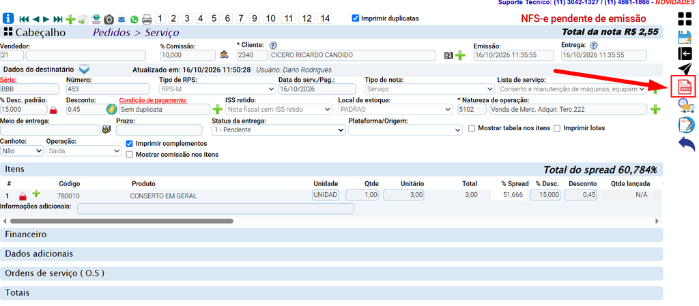The height and width of the screenshot is (306, 699).
Task: Click the camera icon in toolbar
Action: coord(109,19)
